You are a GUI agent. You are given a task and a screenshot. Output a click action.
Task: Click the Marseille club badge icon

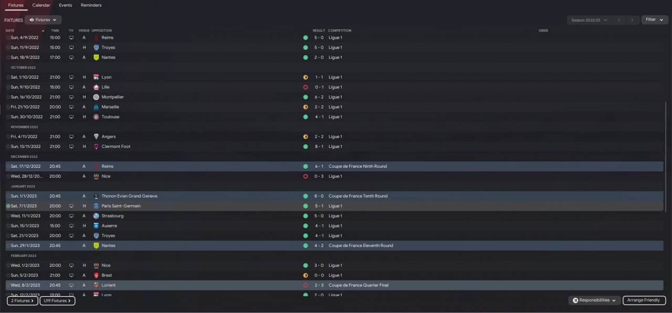[96, 107]
